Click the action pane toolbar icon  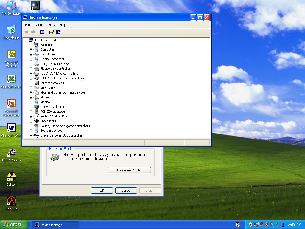(x=58, y=32)
